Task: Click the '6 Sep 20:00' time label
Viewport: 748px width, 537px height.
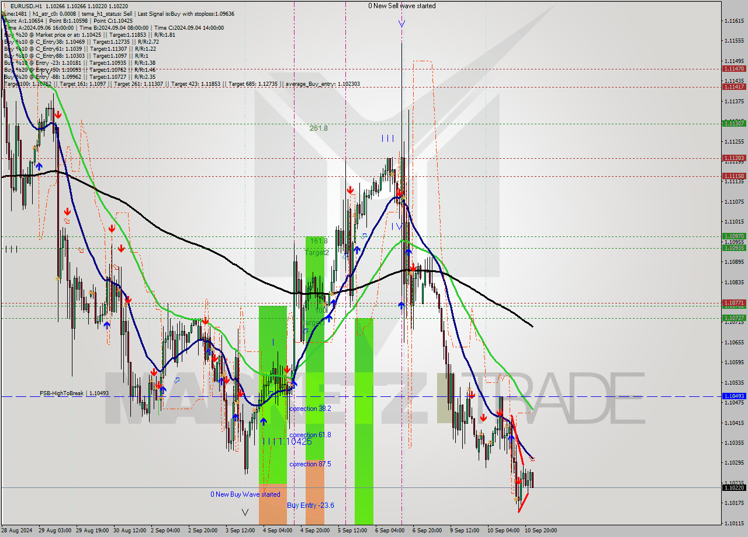Action: pos(427,531)
